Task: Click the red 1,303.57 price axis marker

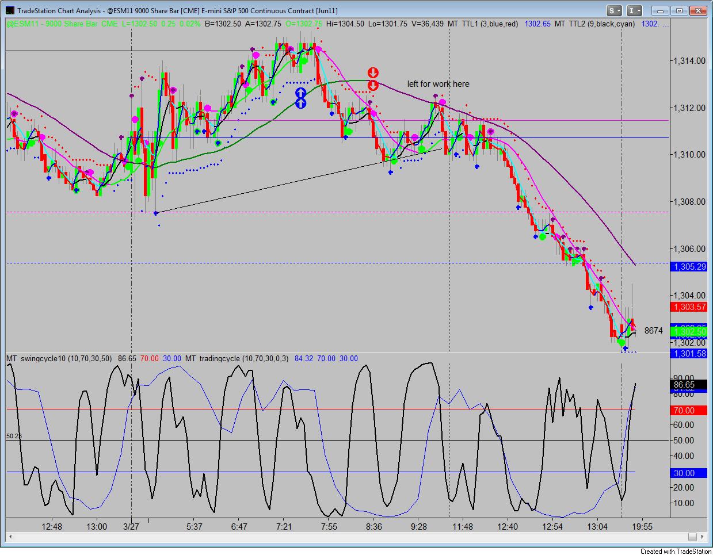Action: (689, 307)
